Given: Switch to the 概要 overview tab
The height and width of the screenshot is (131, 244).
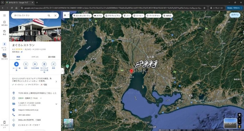Looking at the screenshot, I should [x=18, y=57].
